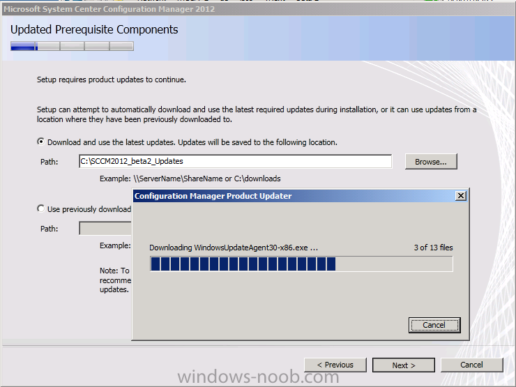Click 'Microsoft System Center Configuration Manager 2012' title bar
Viewport: 516px width, 387px height.
click(258, 9)
